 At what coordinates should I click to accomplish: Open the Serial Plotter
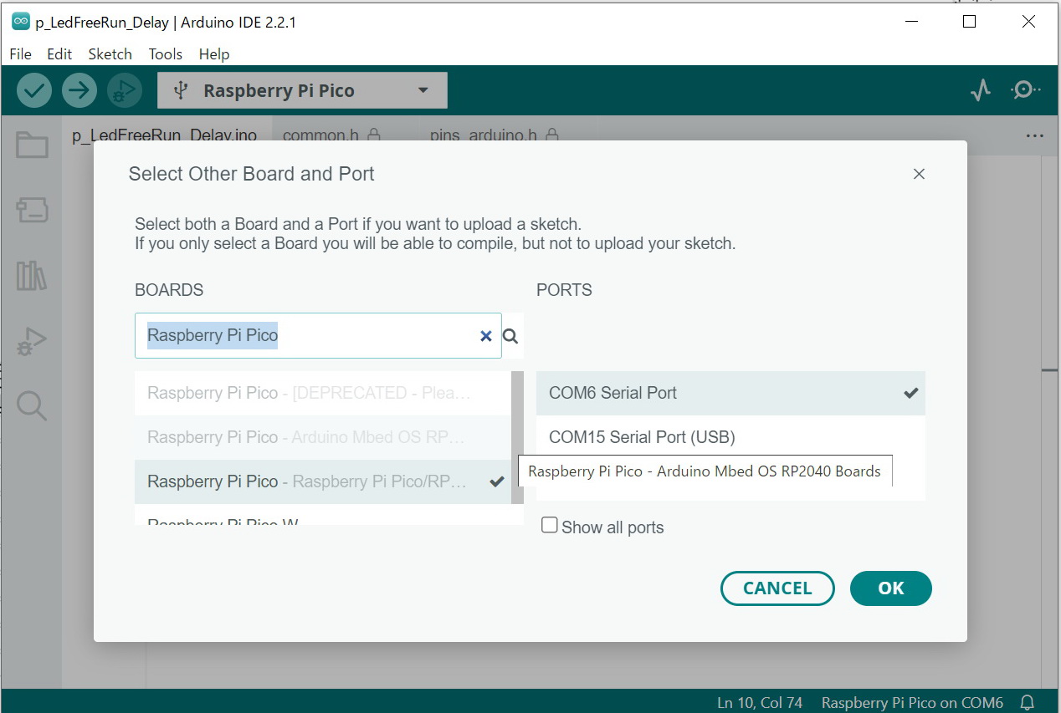(x=980, y=90)
